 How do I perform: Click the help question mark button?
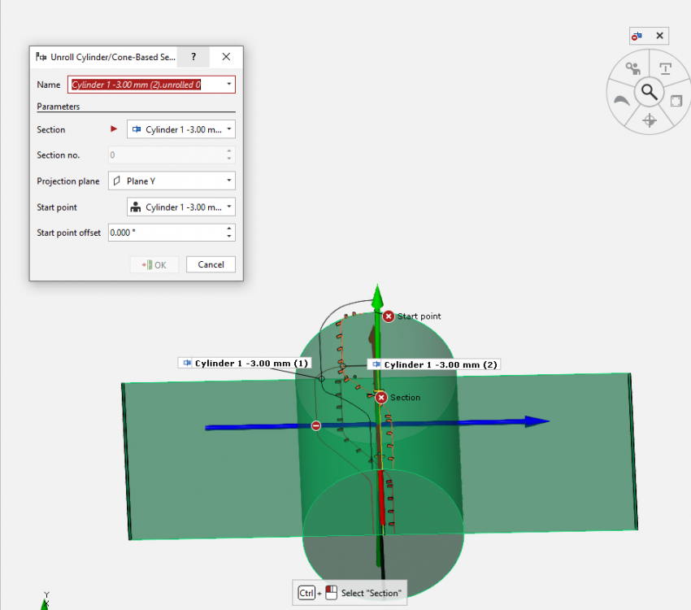[193, 57]
